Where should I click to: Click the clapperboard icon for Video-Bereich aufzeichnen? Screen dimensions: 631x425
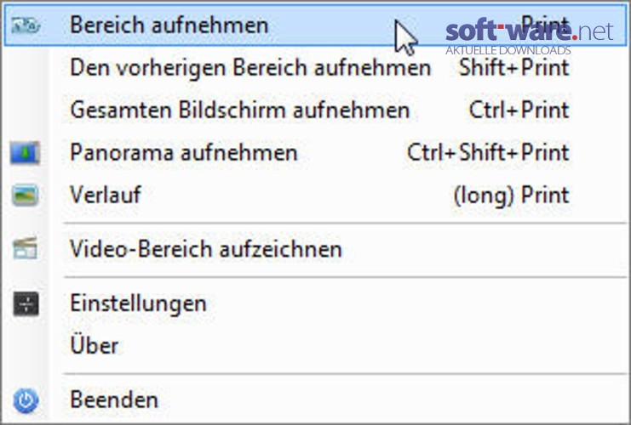point(25,248)
